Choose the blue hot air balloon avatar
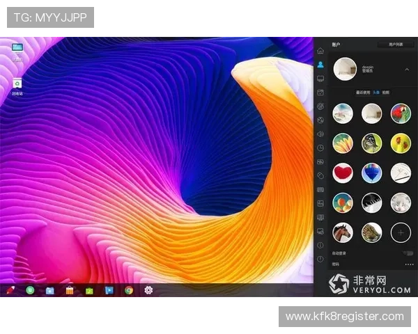Image resolution: width=418 pixels, height=334 pixels. 371,173
